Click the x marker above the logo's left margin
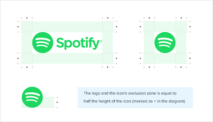The width and height of the screenshot is (213, 122). point(27,18)
